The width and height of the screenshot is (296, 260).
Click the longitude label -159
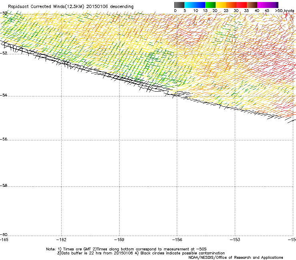119,240
